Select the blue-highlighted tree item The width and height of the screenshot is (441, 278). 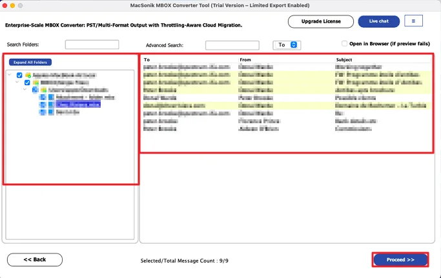pyautogui.click(x=78, y=104)
